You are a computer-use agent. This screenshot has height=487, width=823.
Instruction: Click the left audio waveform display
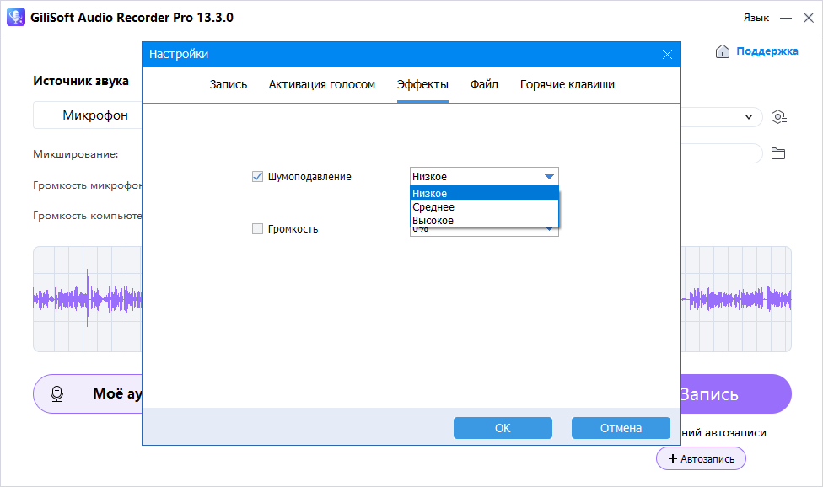tap(88, 299)
